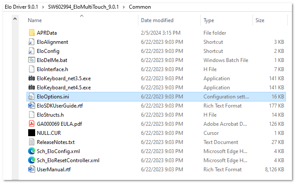
Task: Select the EloSDKUserGuide.rtf Word icon
Action: click(31, 105)
